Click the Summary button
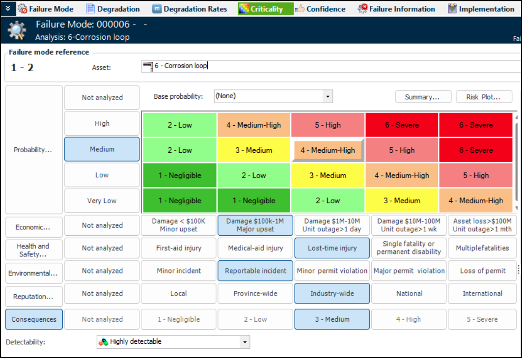The width and height of the screenshot is (522, 358). (421, 97)
